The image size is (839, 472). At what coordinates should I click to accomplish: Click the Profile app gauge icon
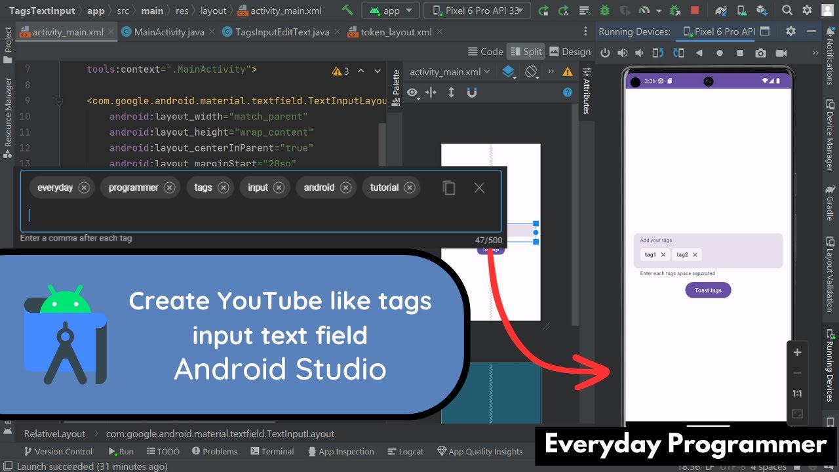pos(644,10)
